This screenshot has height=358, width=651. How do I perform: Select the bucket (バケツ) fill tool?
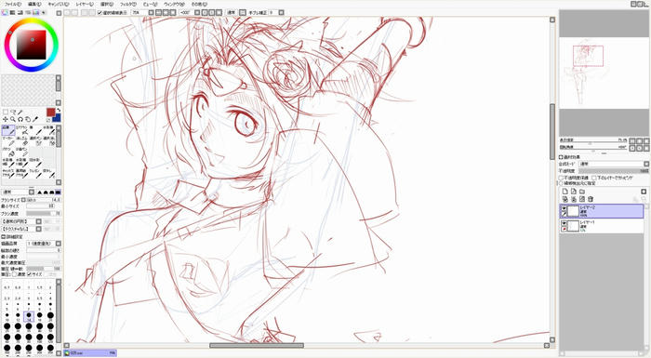coord(8,152)
